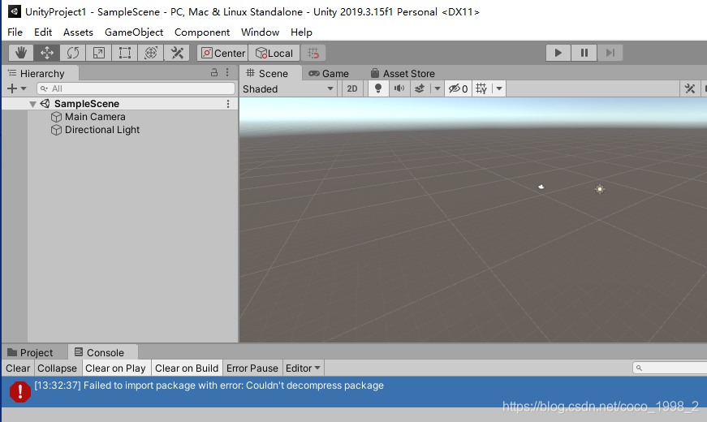This screenshot has height=422, width=707.
Task: Open the Window menu
Action: 261,32
